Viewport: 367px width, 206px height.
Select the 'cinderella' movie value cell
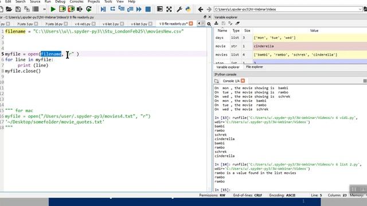[x=310, y=46]
